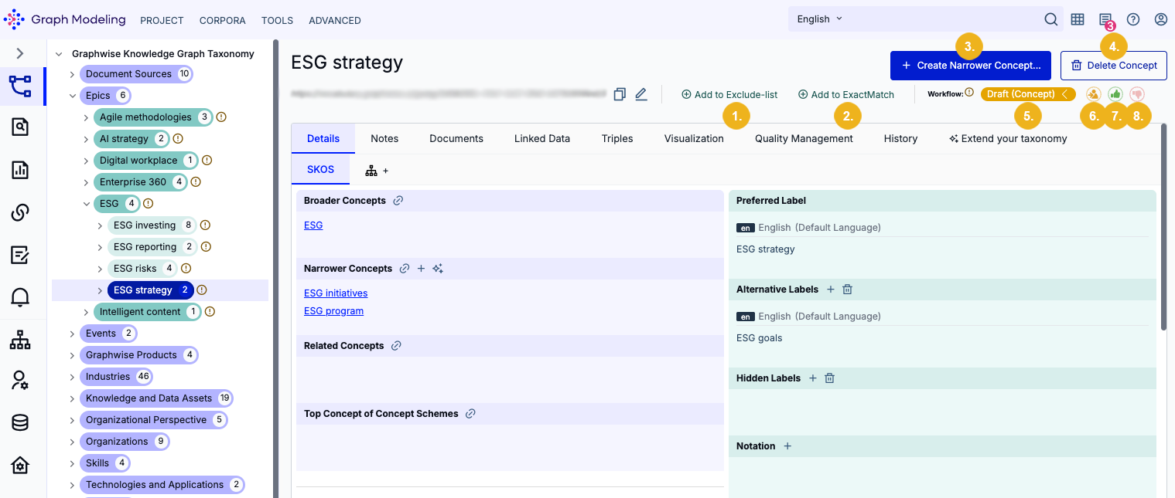This screenshot has height=498, width=1175.
Task: Open the message list icon with badge 3
Action: [x=1106, y=20]
